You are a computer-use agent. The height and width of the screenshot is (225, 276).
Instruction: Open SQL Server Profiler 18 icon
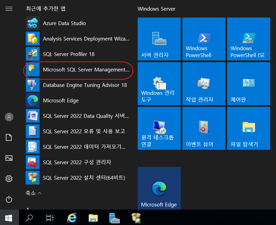click(x=33, y=54)
